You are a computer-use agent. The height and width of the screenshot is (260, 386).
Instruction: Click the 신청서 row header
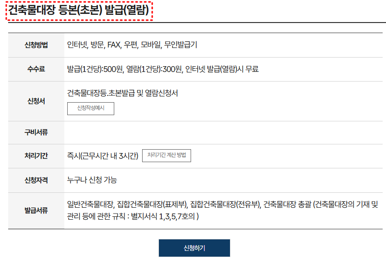(x=36, y=101)
